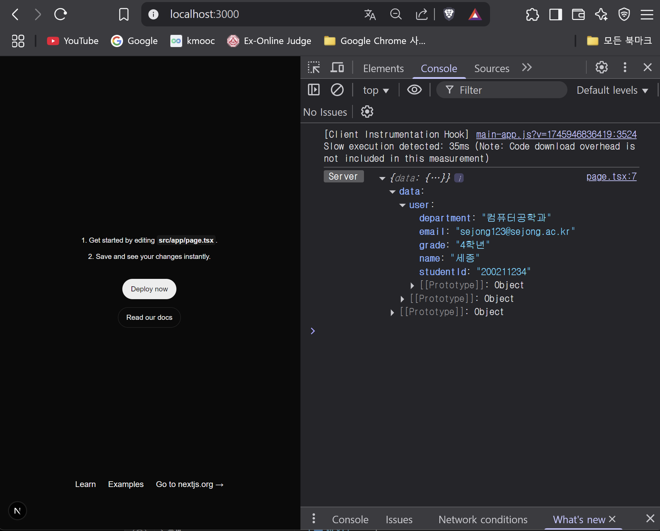The height and width of the screenshot is (531, 660).
Task: Clear console with the ban icon
Action: (337, 90)
